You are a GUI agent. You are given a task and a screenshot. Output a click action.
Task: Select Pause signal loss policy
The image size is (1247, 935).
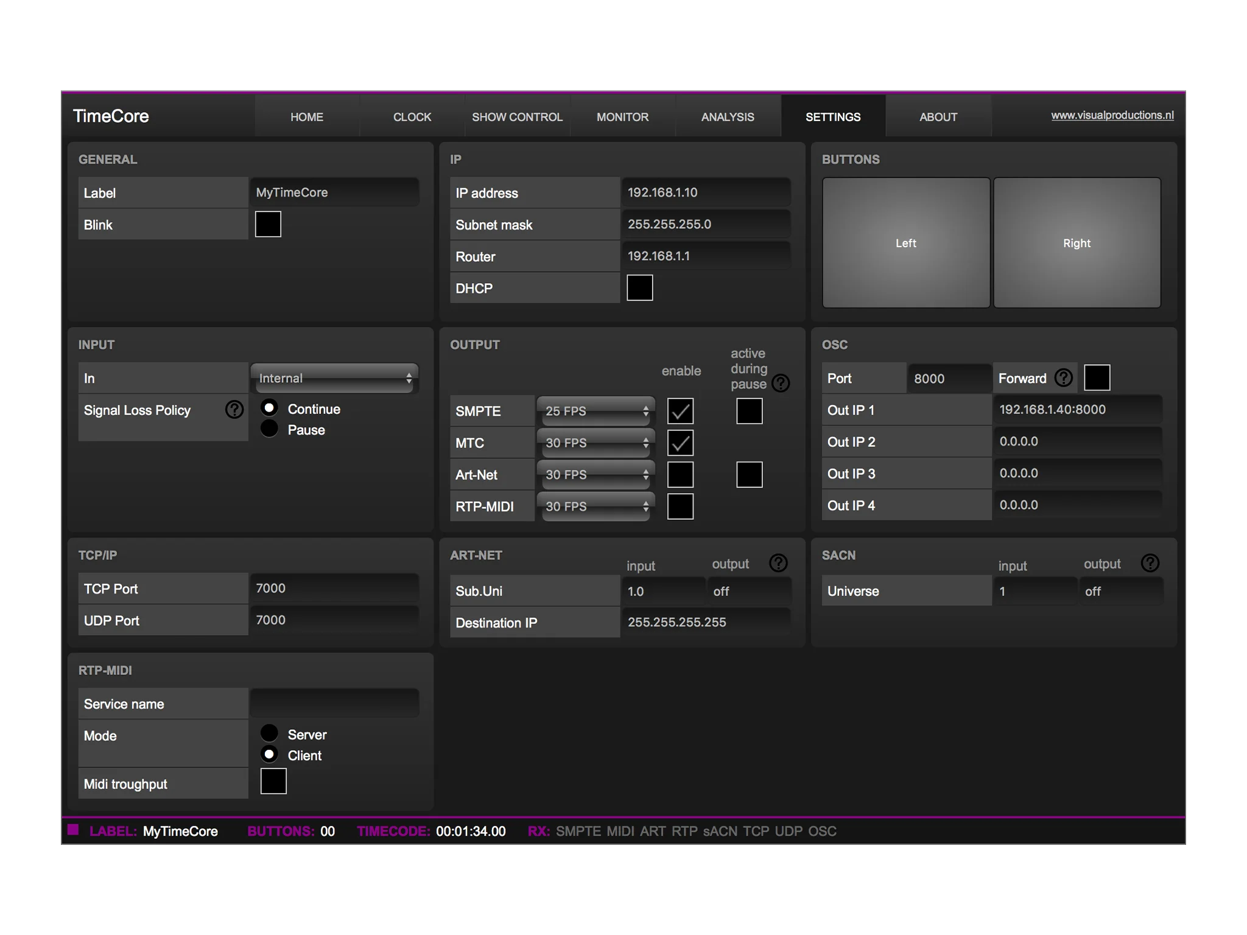tap(269, 429)
